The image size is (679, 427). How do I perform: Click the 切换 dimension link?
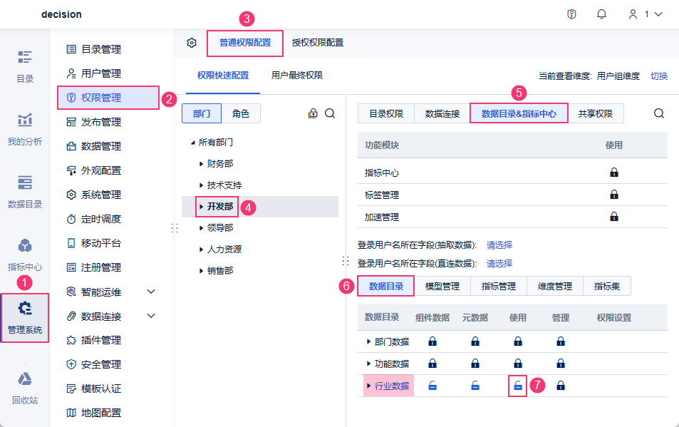click(x=659, y=76)
